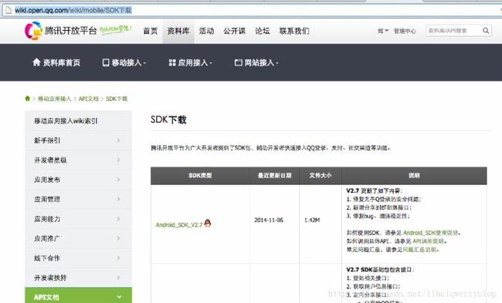Click 移动应用接入 breadcrumb link
Screen dimensions: 502x303
coord(54,99)
